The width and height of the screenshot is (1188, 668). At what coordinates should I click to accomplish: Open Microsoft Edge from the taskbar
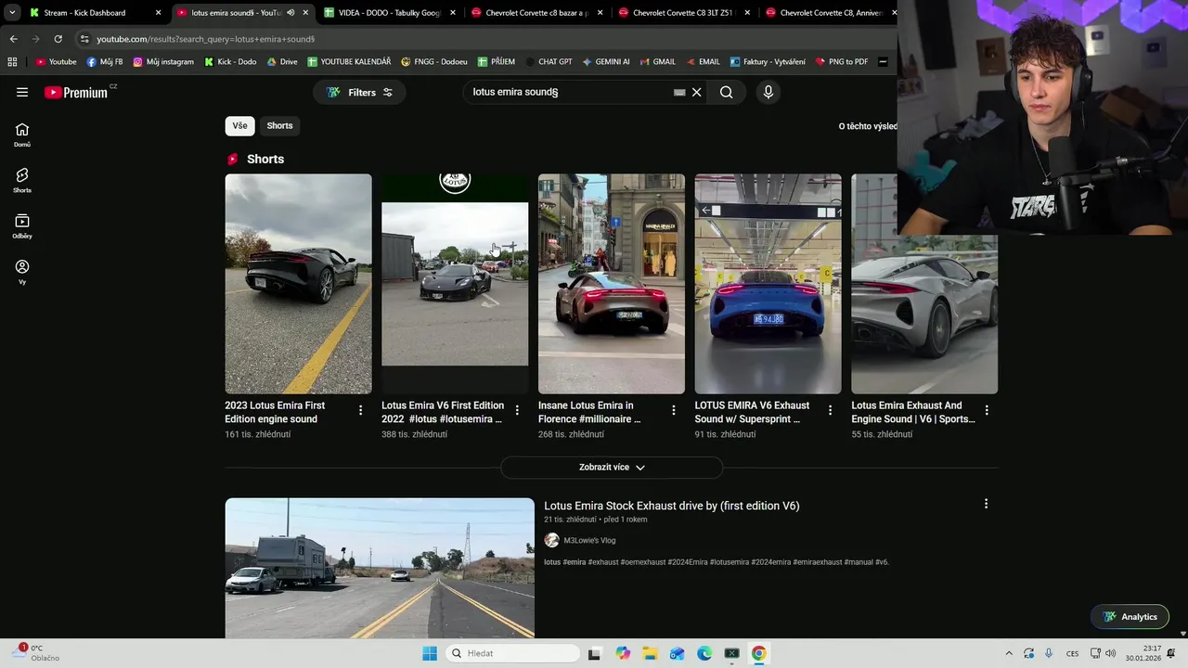[704, 653]
